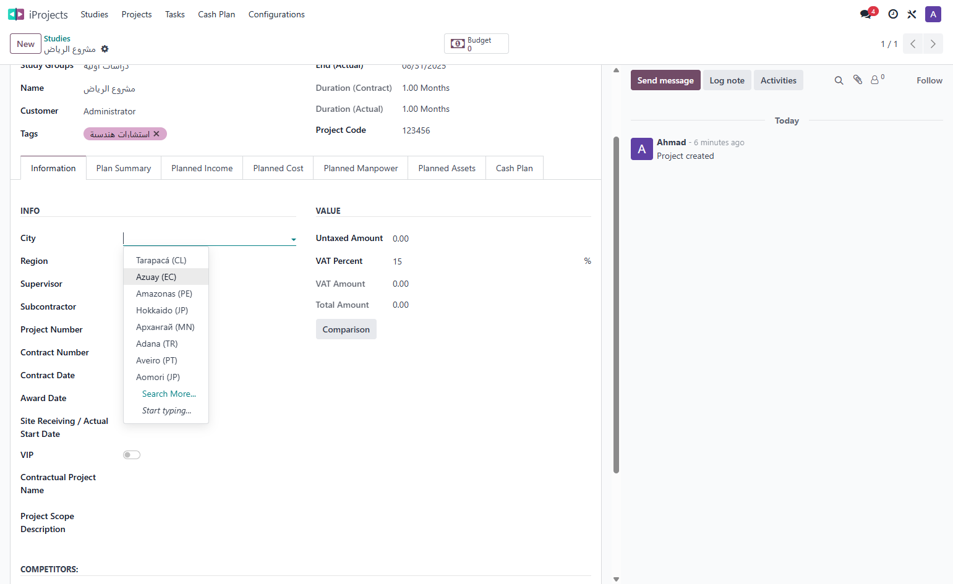Open the Cash Plan menu
Screen dimensions: 953x584
click(216, 14)
